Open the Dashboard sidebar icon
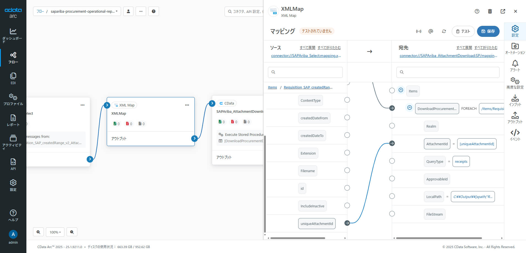 13,35
